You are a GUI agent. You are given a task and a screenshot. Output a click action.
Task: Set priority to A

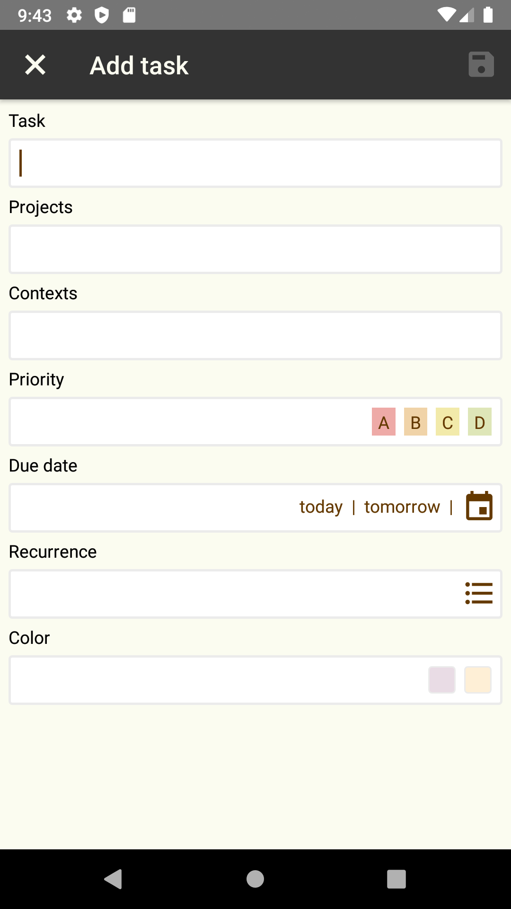(384, 421)
